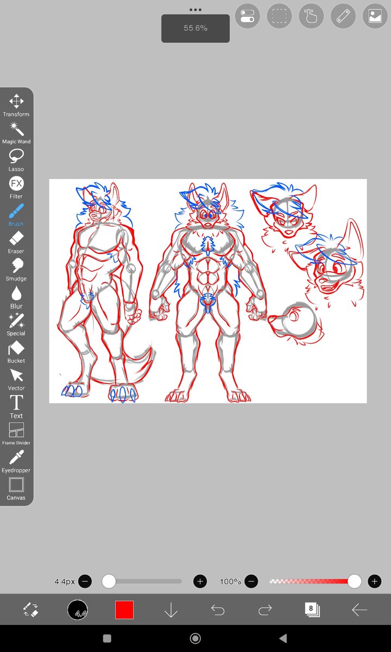Image resolution: width=391 pixels, height=652 pixels.
Task: Open the layers panel showing 8
Action: pyautogui.click(x=312, y=610)
